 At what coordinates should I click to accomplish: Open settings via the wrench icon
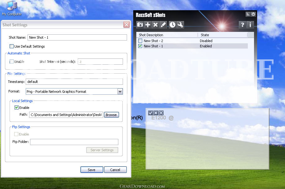point(180,25)
